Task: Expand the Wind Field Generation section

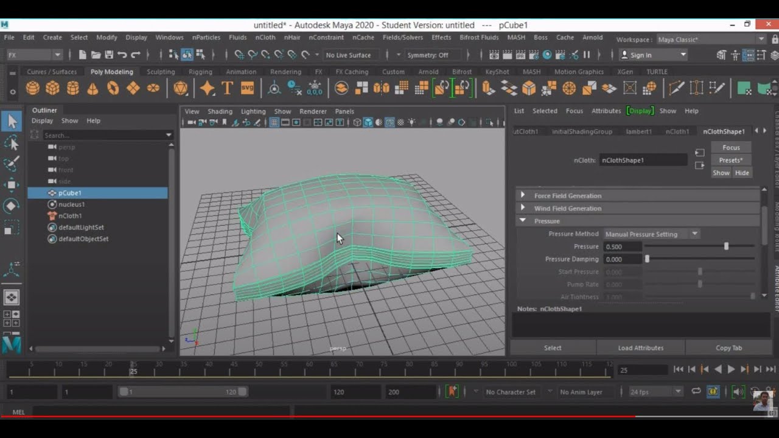Action: click(523, 208)
